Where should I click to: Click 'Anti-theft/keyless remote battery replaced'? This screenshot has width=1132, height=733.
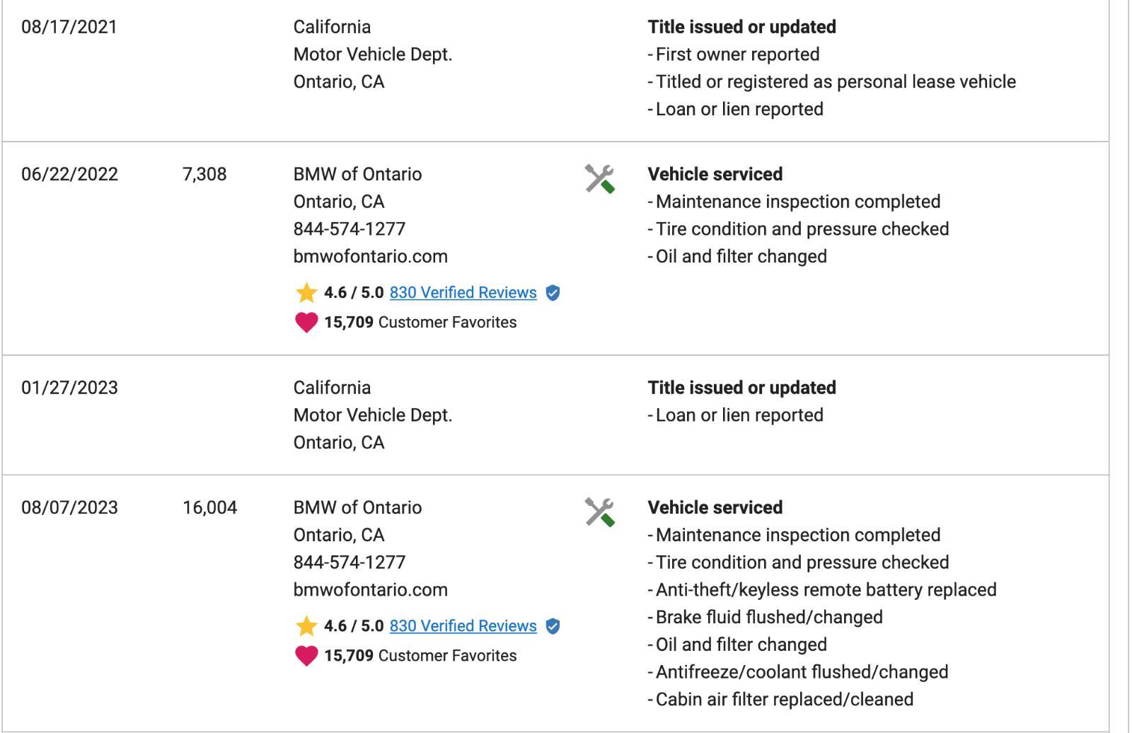tap(822, 589)
